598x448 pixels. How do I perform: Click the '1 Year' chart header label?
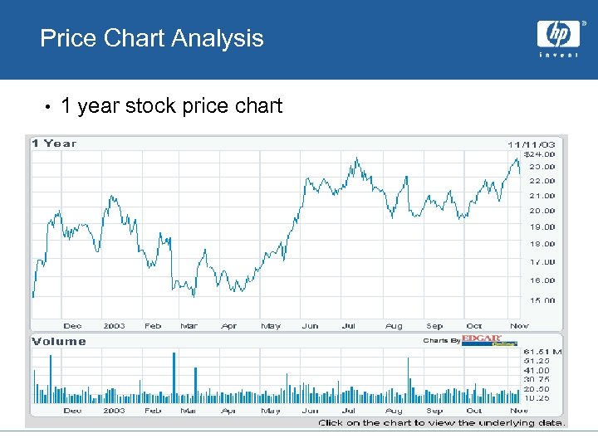54,144
